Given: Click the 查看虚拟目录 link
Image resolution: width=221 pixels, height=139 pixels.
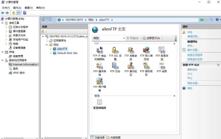Looking at the screenshot, I should click(x=195, y=59).
